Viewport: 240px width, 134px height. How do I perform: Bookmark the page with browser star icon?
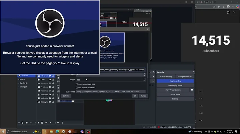click(x=214, y=7)
